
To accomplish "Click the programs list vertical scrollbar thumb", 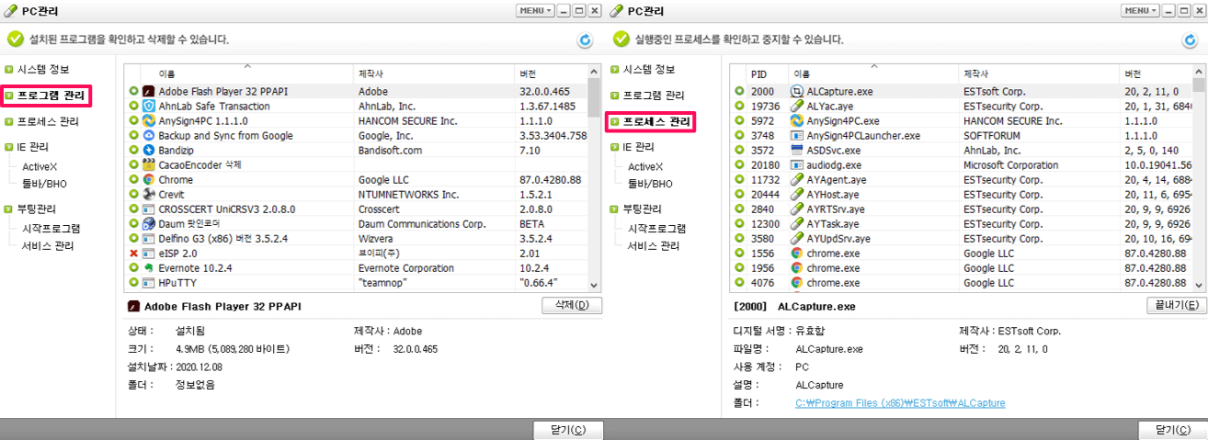I will tap(593, 99).
